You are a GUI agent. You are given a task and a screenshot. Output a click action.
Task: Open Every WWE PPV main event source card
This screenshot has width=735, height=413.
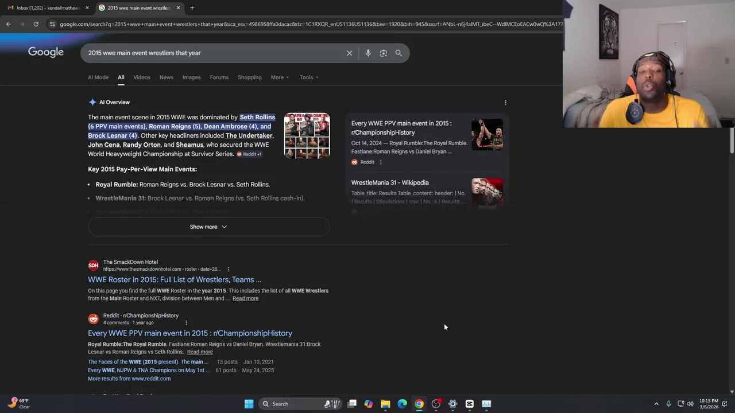(x=401, y=128)
